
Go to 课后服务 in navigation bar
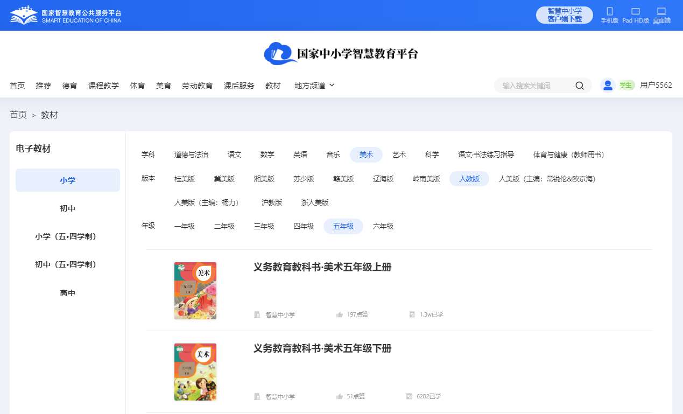[x=239, y=86]
